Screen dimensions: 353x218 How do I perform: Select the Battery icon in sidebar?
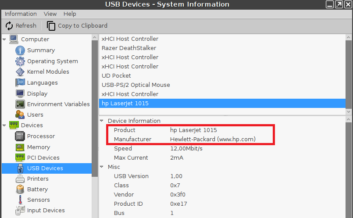click(x=20, y=189)
